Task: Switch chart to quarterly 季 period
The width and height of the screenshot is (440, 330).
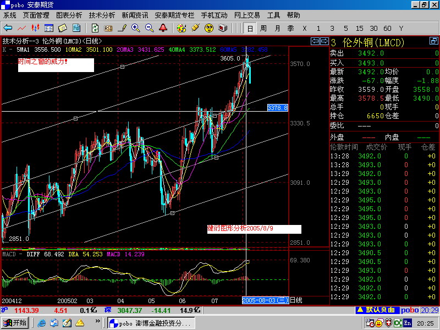Action: coord(291,29)
